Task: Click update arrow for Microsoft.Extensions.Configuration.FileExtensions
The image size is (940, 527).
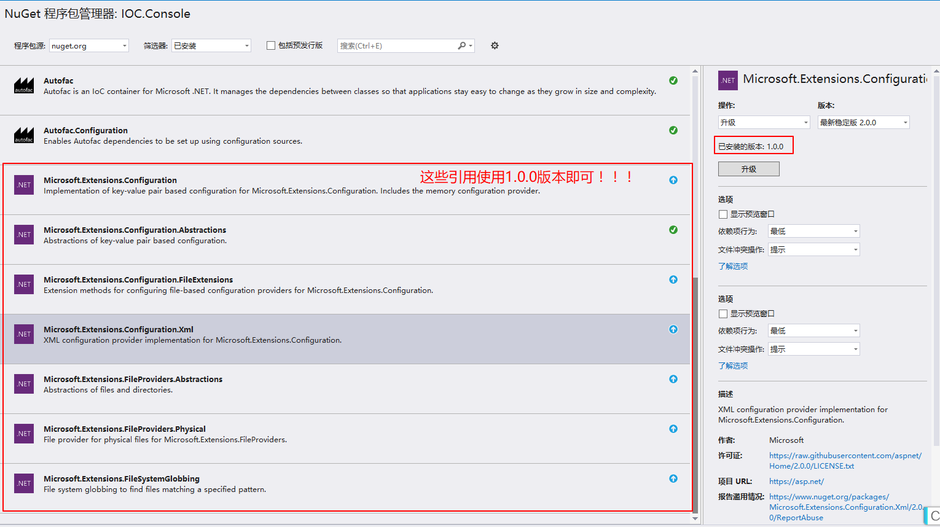Action: (x=673, y=279)
